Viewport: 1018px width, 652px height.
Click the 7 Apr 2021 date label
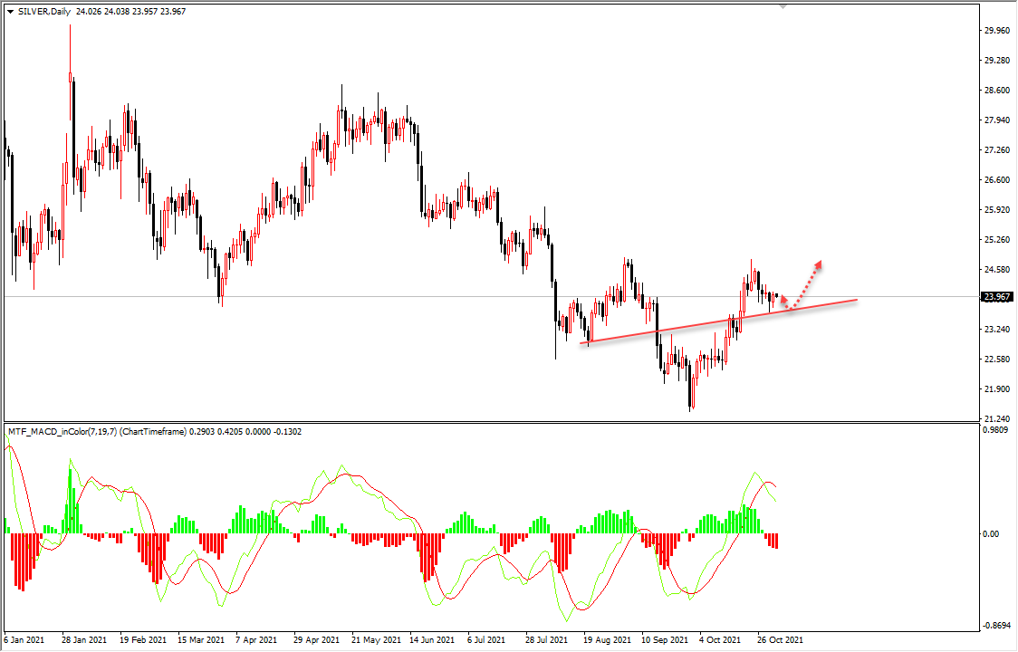(x=256, y=639)
